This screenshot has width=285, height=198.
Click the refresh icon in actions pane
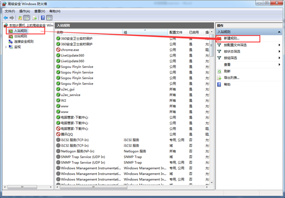coord(219,71)
